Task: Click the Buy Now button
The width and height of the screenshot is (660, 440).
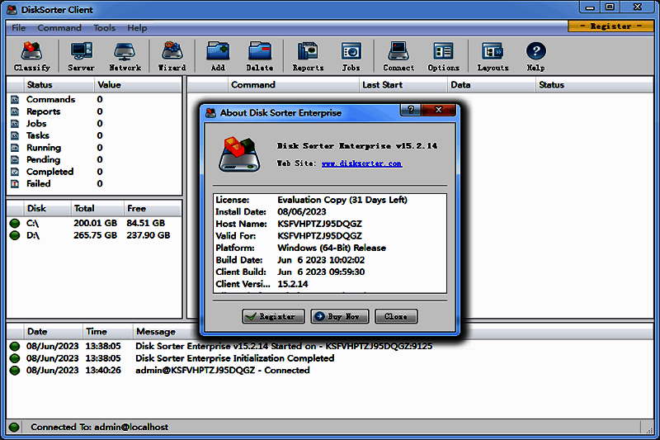Action: point(340,317)
